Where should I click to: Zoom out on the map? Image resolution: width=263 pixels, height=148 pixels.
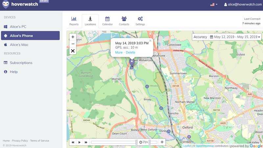pos(73,44)
